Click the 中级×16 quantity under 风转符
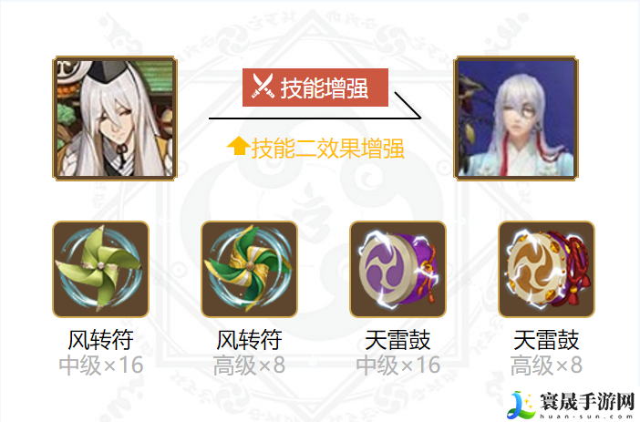This screenshot has width=640, height=422. tap(101, 365)
